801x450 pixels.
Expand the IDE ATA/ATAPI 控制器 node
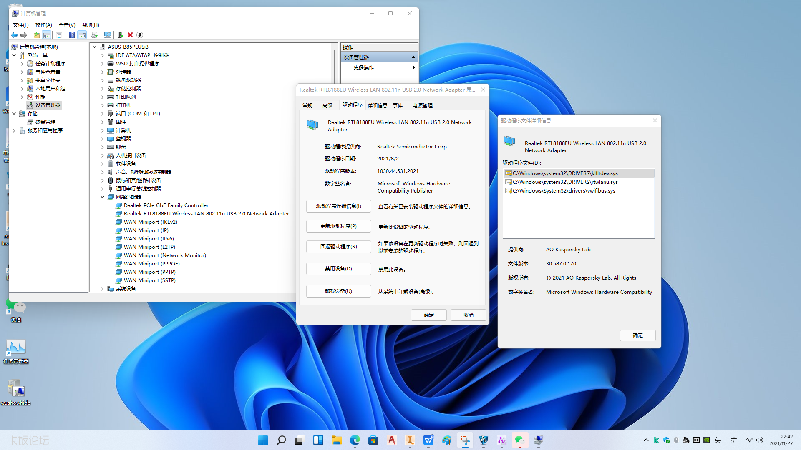tap(102, 55)
